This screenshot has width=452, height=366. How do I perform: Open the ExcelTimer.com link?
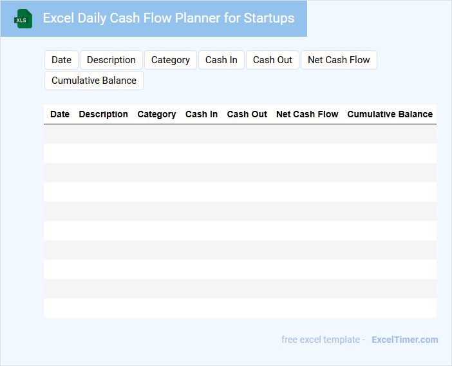pyautogui.click(x=405, y=340)
